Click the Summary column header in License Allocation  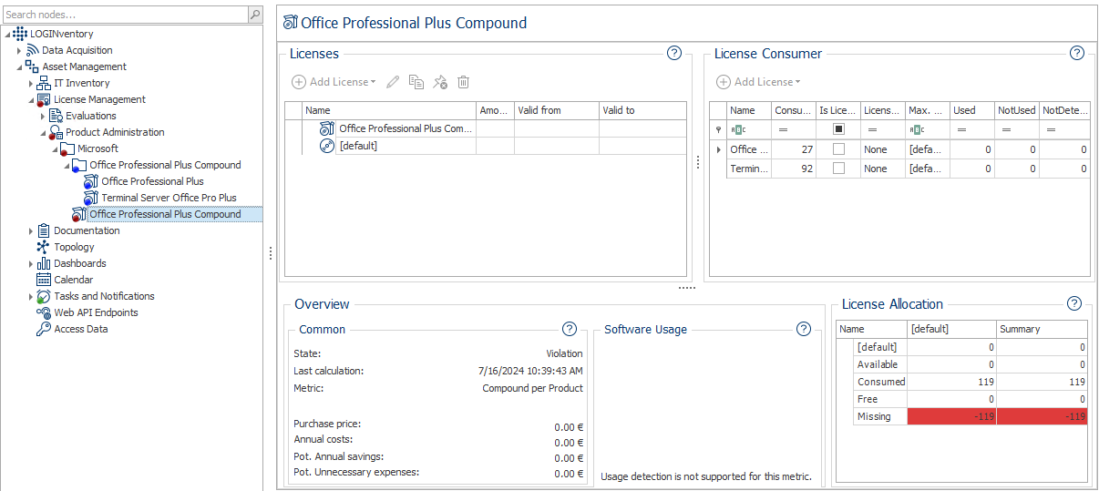point(1043,329)
